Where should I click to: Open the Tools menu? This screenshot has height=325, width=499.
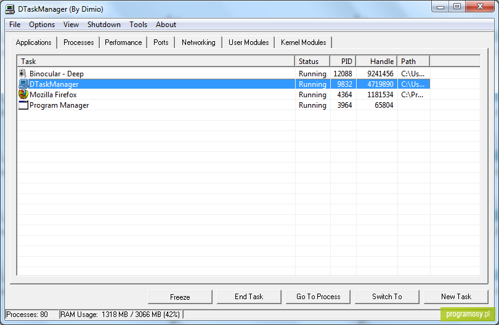pyautogui.click(x=138, y=25)
